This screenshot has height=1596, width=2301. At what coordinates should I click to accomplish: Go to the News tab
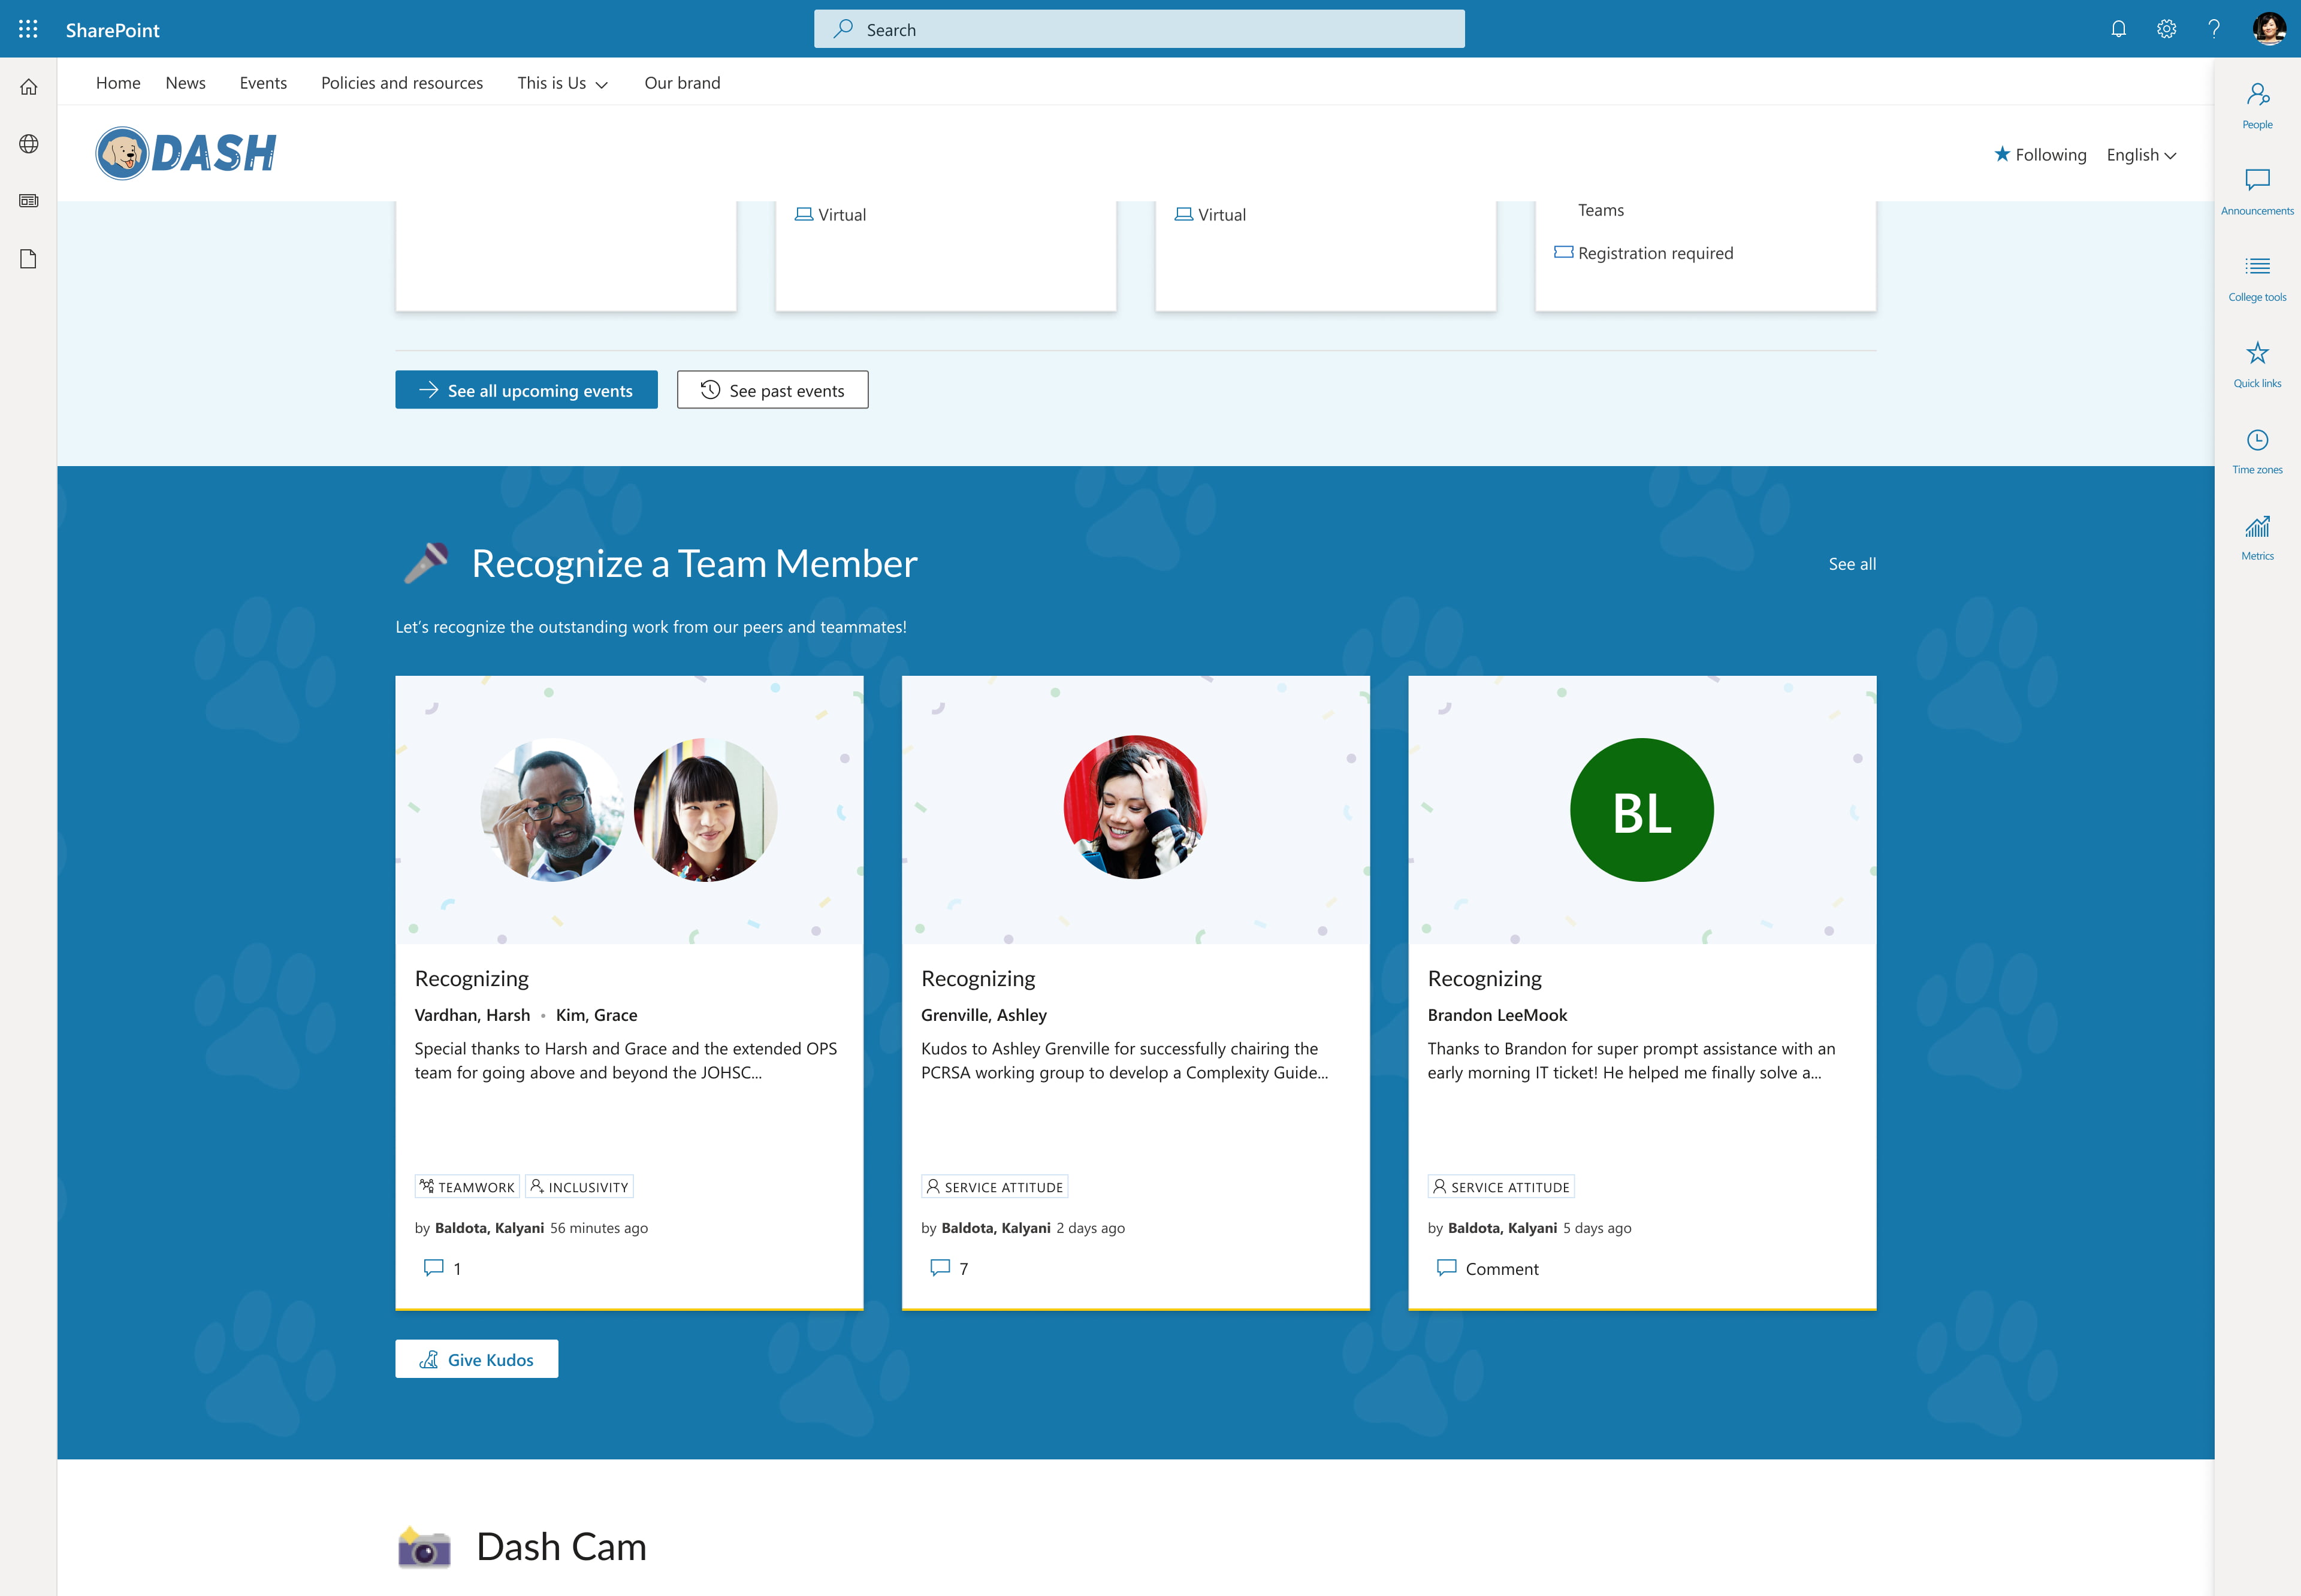click(x=185, y=83)
